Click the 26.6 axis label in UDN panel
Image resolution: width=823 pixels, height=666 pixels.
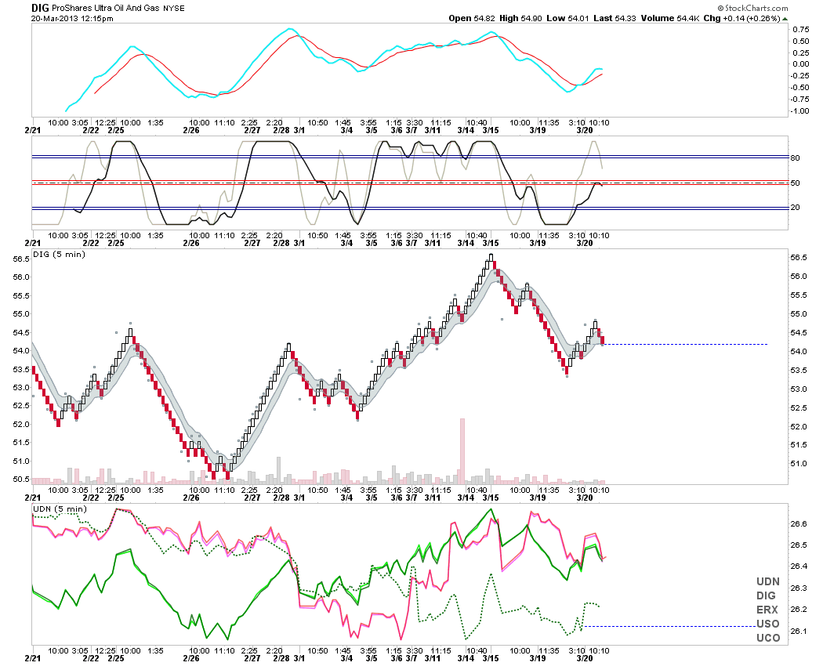click(799, 523)
